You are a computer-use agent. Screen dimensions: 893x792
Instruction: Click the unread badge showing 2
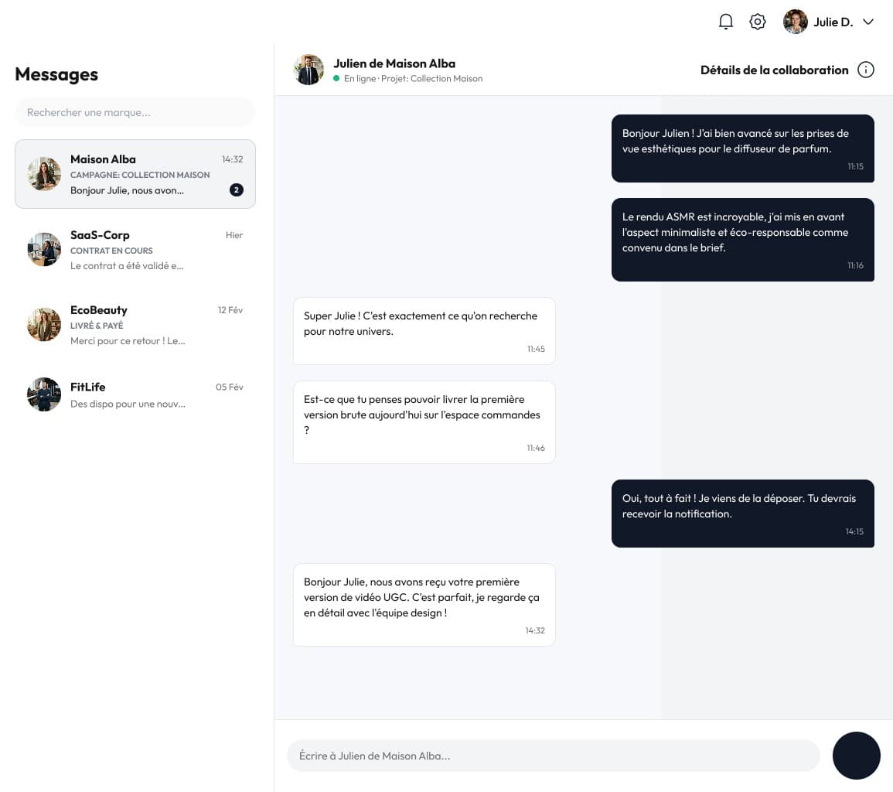pyautogui.click(x=237, y=189)
